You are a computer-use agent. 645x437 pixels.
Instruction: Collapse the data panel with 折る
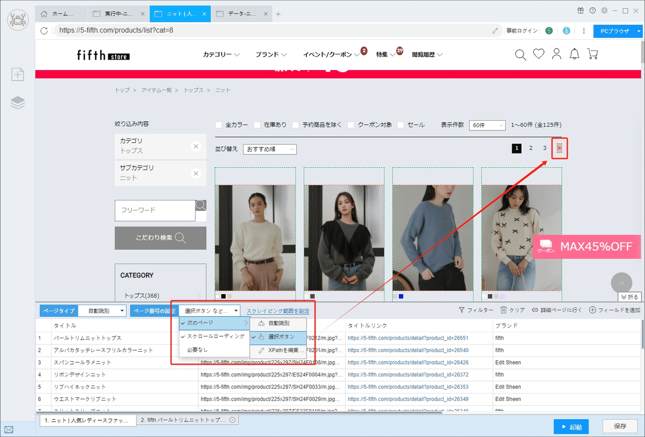(630, 297)
